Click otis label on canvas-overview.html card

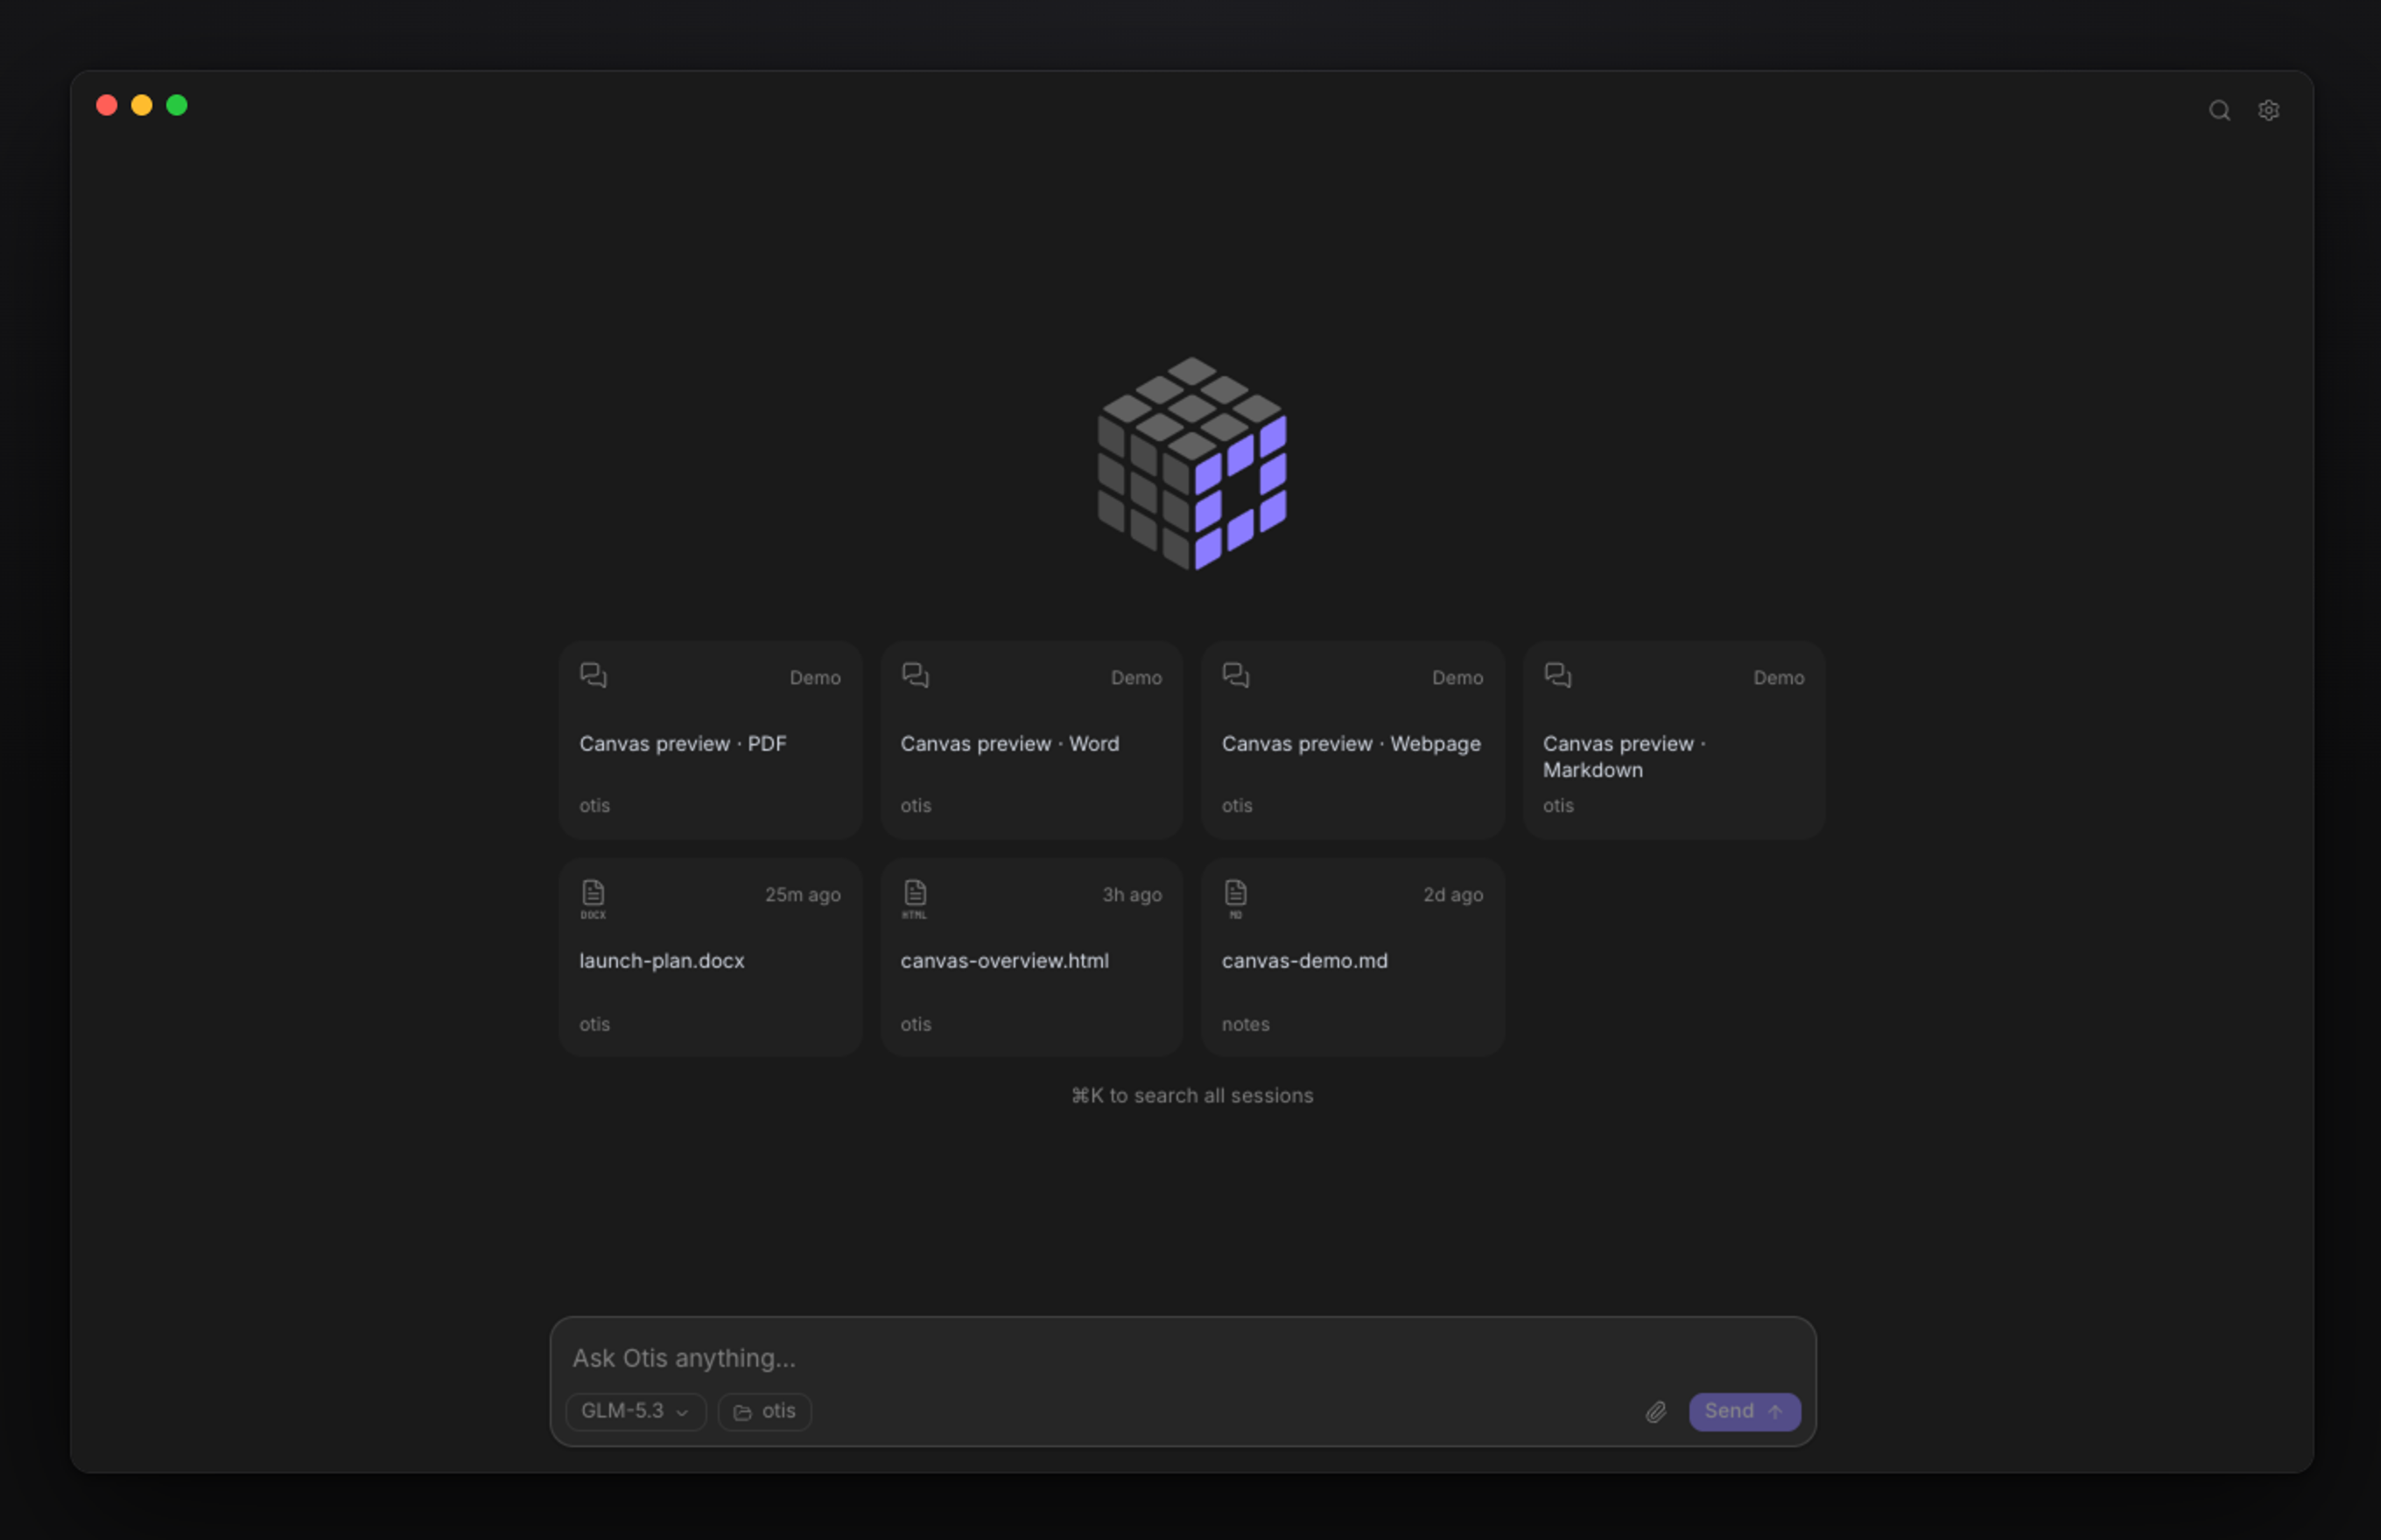pos(916,1024)
